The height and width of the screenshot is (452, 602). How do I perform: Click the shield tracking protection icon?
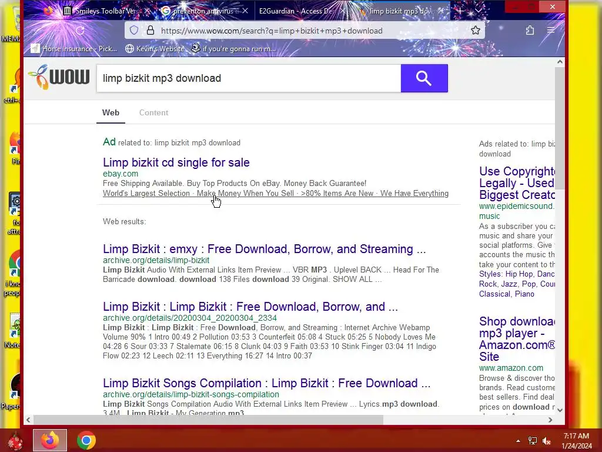coord(133,31)
